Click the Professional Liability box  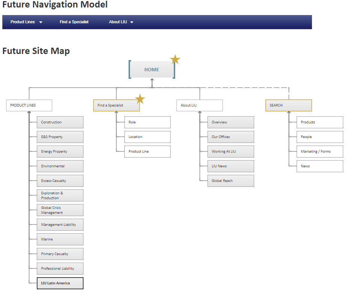tap(60, 269)
